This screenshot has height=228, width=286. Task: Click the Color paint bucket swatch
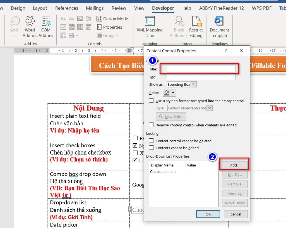click(167, 93)
